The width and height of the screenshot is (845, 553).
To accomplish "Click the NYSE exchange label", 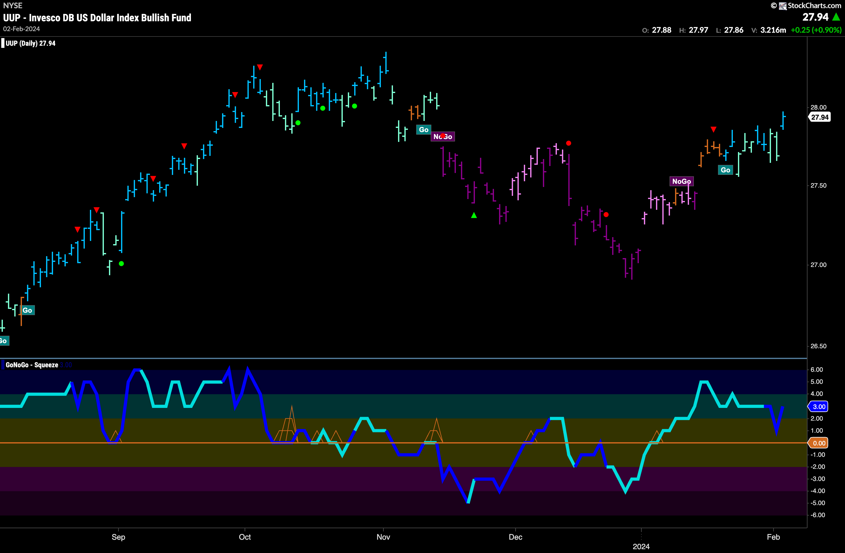I will (x=13, y=5).
